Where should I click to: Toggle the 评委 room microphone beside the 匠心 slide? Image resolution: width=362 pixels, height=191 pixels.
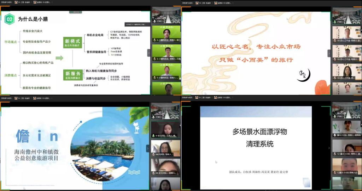(x=335, y=22)
